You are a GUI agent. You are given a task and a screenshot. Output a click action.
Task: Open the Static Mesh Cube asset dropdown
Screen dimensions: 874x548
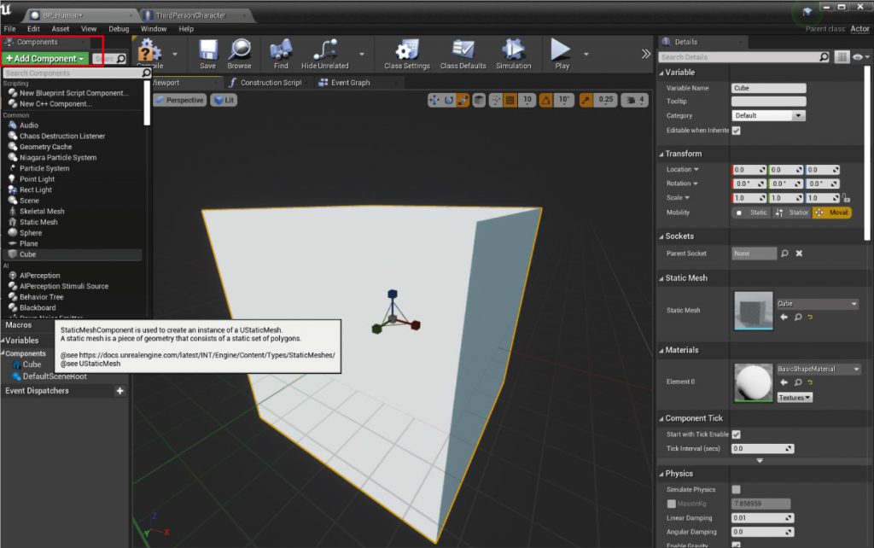click(x=818, y=304)
